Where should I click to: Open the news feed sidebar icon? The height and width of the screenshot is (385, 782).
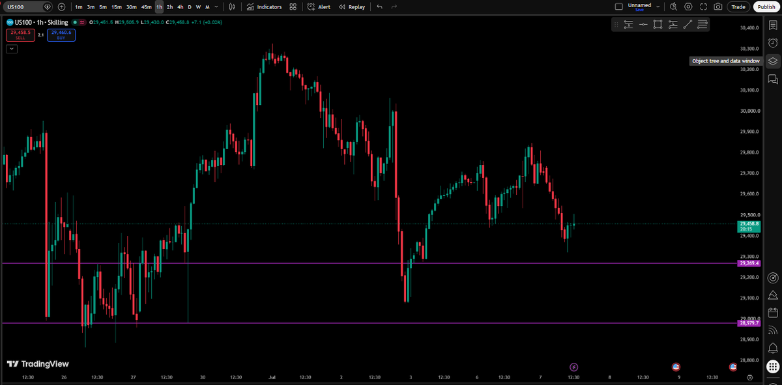[773, 330]
